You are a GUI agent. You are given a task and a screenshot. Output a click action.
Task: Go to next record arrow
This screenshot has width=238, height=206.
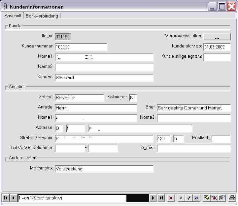click(x=153, y=198)
